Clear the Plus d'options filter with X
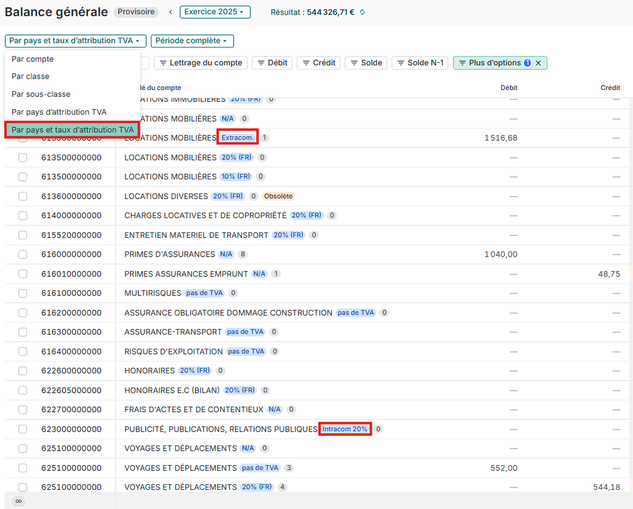Screen dimensions: 633x509 point(538,63)
